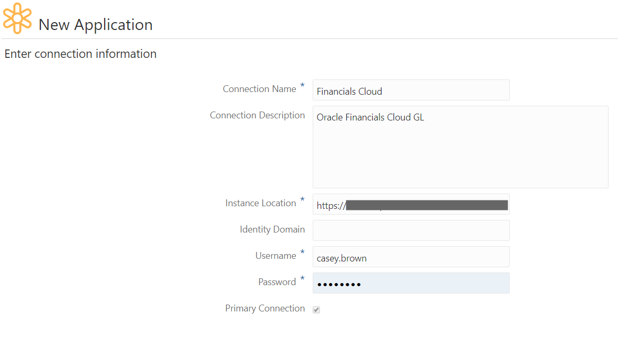The image size is (618, 343).
Task: Click the required asterisk beside Connection Name
Action: pyautogui.click(x=302, y=86)
